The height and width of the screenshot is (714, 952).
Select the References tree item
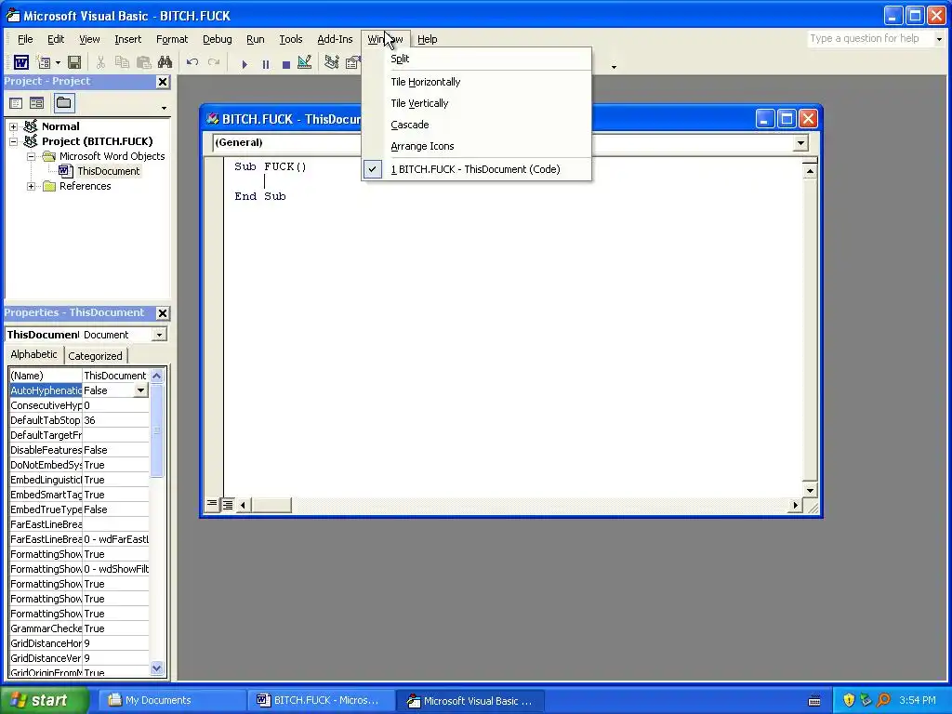85,186
